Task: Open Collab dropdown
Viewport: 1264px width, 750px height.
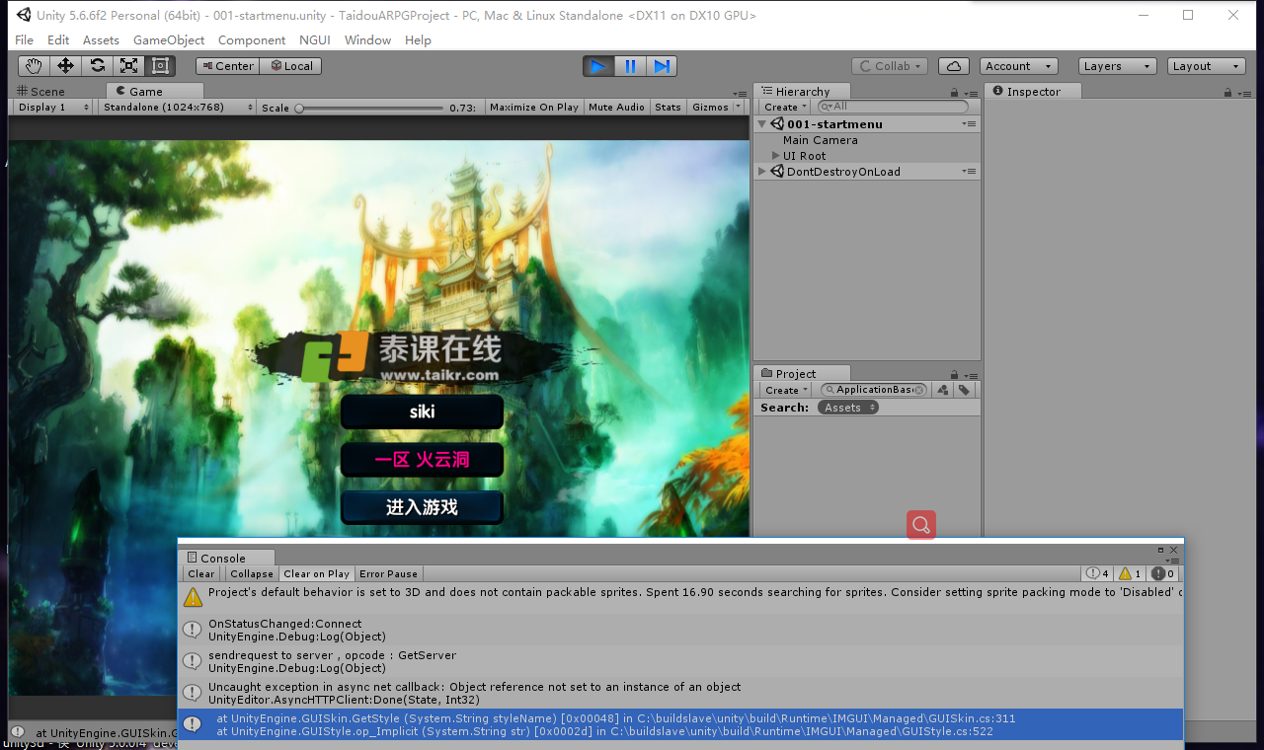Action: [x=890, y=66]
